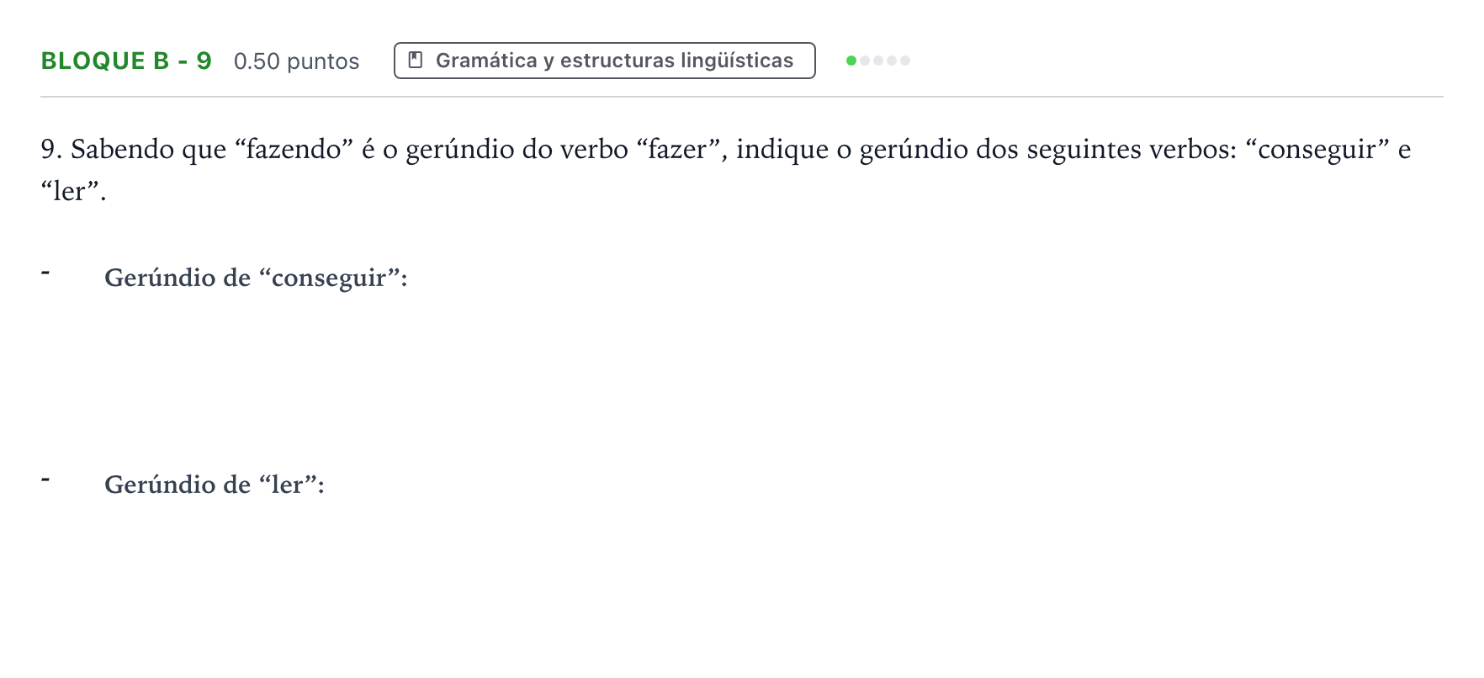Select the Gramática y estructuras lingüísticas tag
This screenshot has height=678, width=1484.
pos(604,61)
